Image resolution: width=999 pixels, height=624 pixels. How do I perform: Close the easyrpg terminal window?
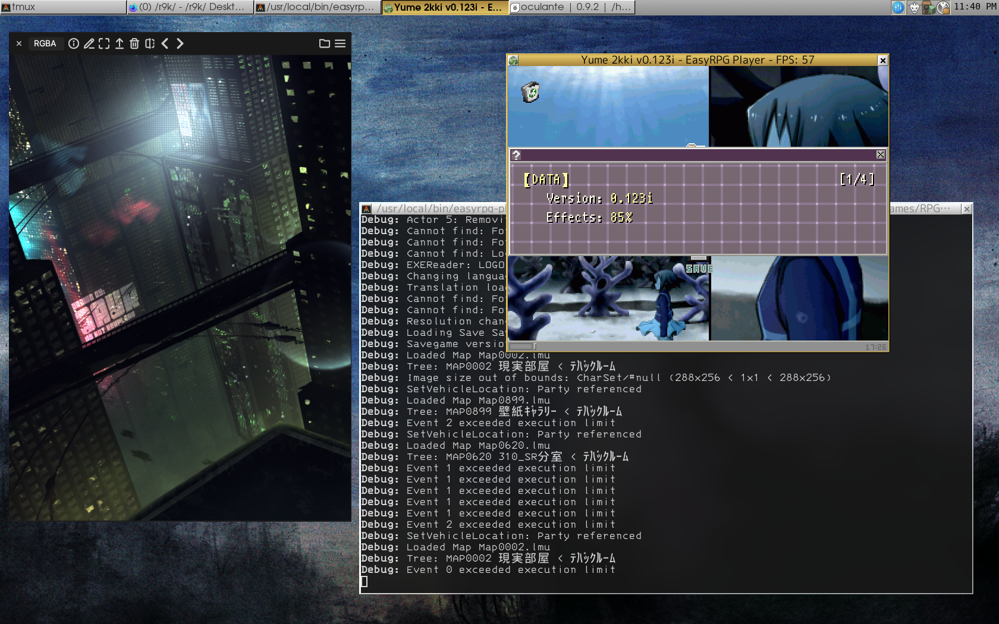(x=967, y=209)
